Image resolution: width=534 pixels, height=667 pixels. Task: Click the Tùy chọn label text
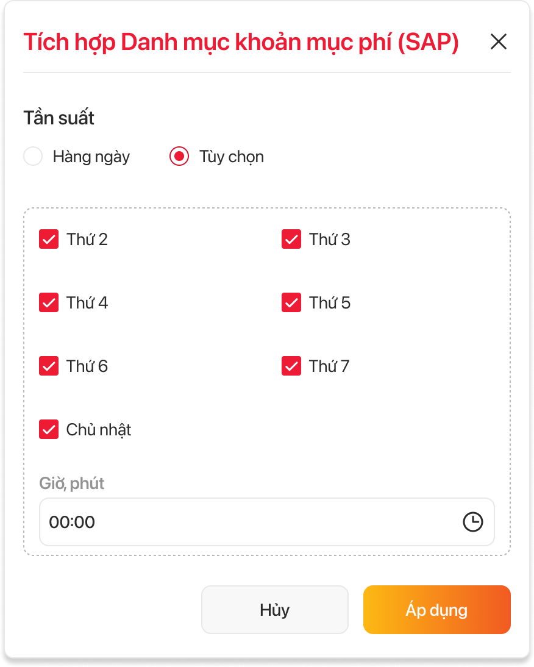click(x=232, y=157)
